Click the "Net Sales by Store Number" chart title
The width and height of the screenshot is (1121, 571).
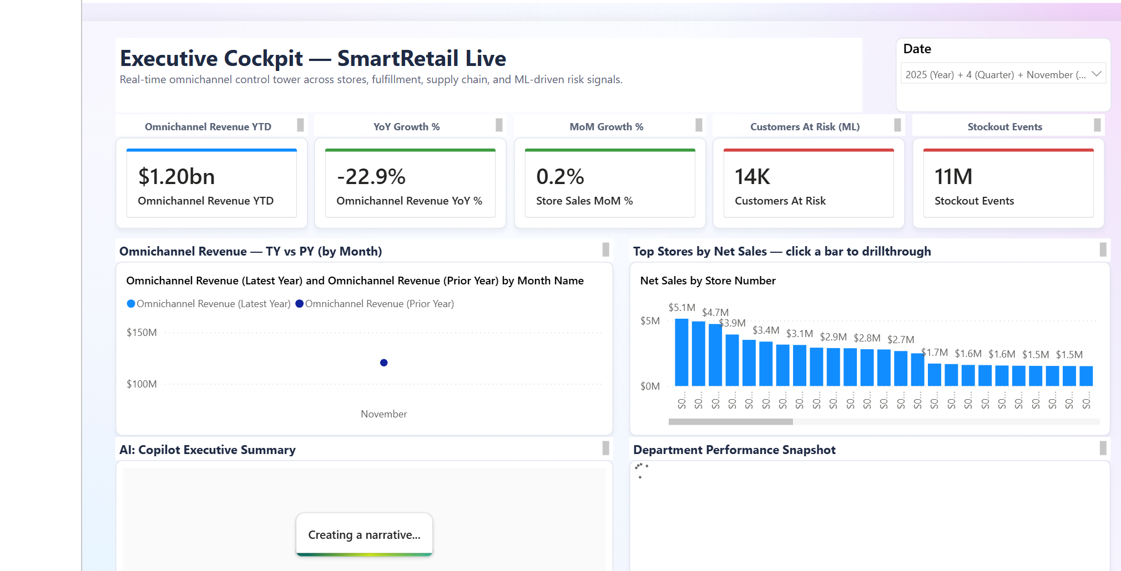708,281
